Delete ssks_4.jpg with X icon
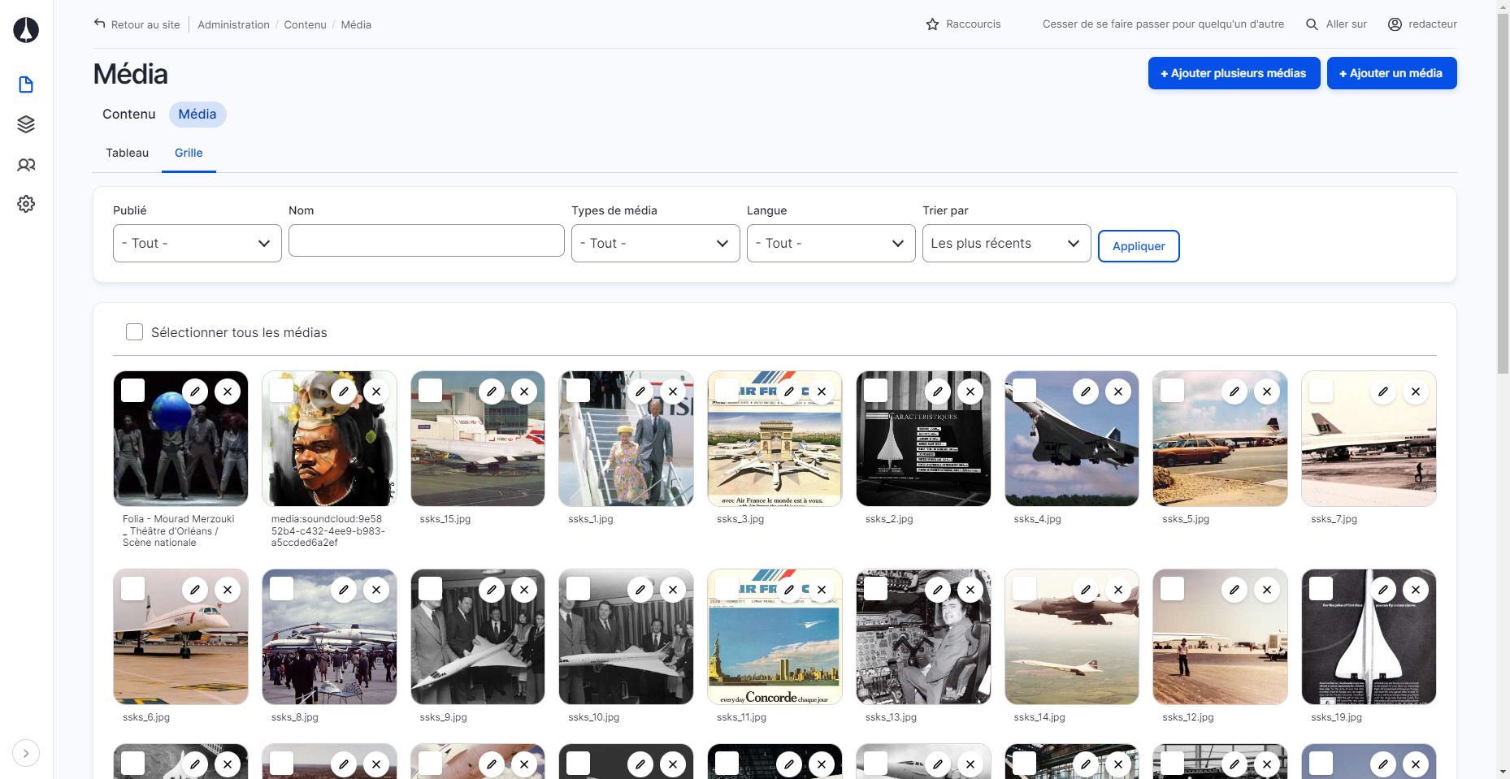Viewport: 1510px width, 779px height. point(1118,392)
